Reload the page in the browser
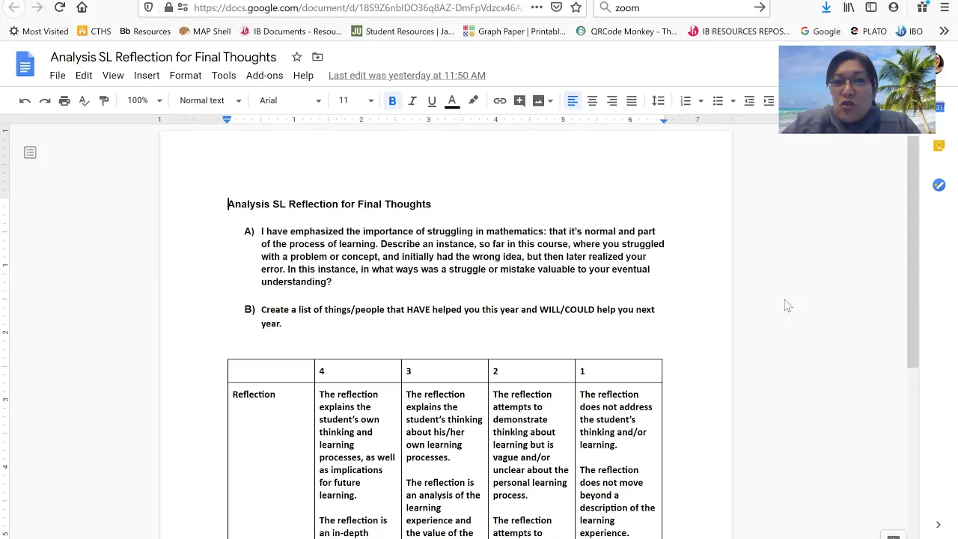The height and width of the screenshot is (539, 958). [x=59, y=7]
